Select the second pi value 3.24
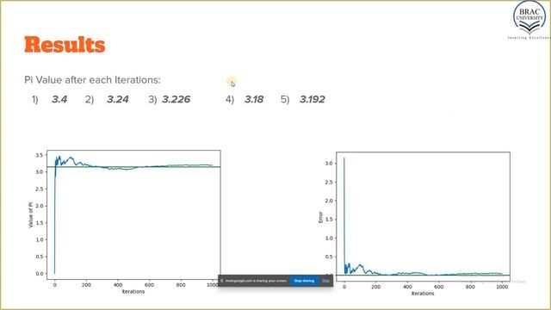 118,100
